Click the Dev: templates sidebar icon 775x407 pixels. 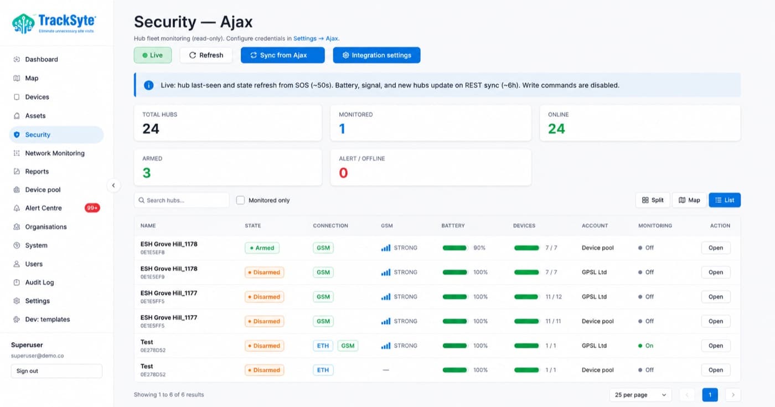click(17, 320)
